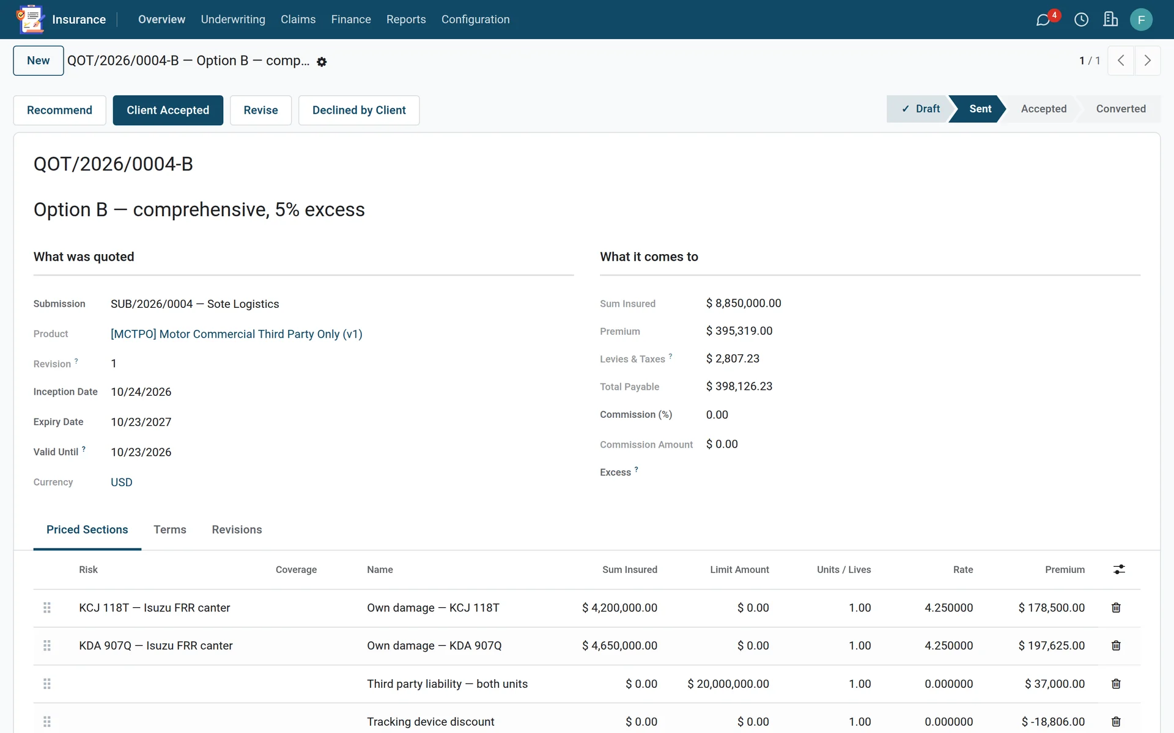Open the Underwriting menu
This screenshot has width=1174, height=733.
[233, 20]
